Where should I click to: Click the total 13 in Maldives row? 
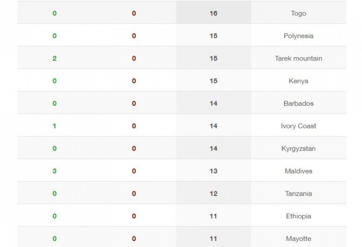[x=213, y=171]
